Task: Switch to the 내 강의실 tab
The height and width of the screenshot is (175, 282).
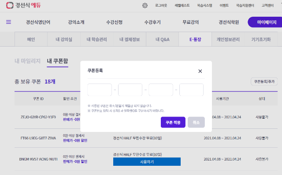Action: [x=64, y=39]
